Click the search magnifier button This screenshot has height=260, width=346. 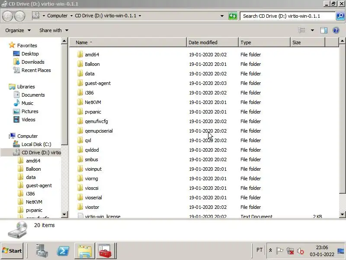[340, 16]
